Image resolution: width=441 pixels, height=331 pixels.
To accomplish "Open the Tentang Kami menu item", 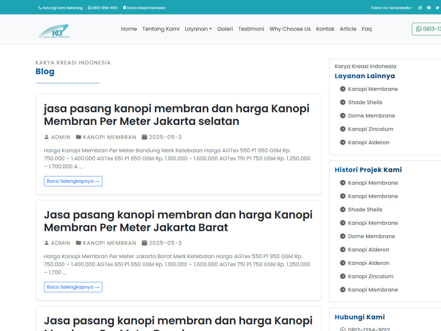I will [161, 29].
